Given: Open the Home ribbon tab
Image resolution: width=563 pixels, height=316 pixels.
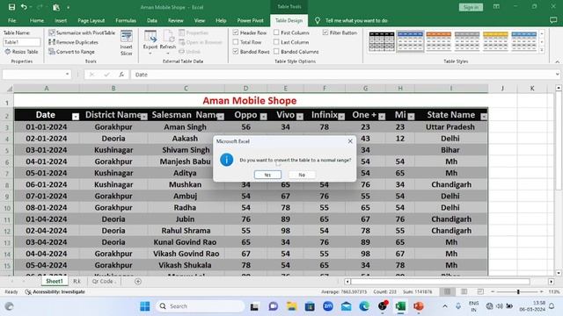Looking at the screenshot, I should click(37, 20).
